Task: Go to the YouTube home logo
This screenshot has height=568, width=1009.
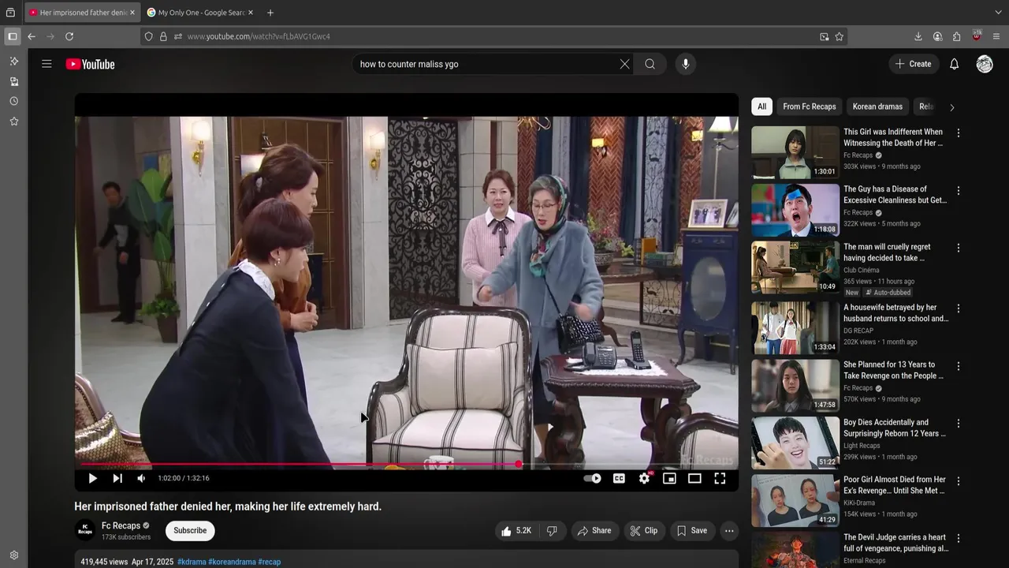Action: 90,64
